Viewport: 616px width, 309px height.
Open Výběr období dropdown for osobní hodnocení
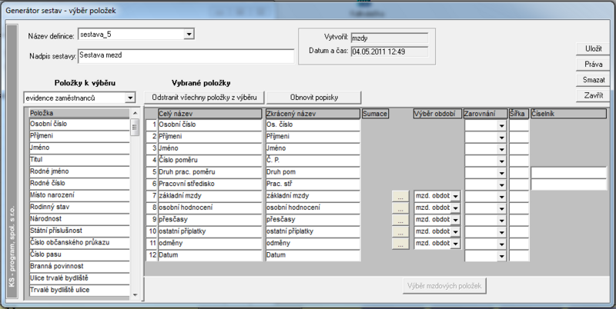click(455, 208)
